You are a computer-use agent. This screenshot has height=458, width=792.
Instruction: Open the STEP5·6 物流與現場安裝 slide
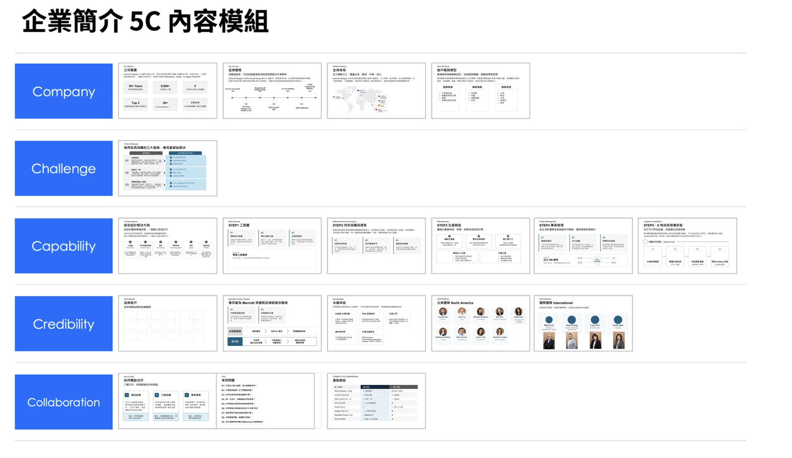(x=687, y=246)
